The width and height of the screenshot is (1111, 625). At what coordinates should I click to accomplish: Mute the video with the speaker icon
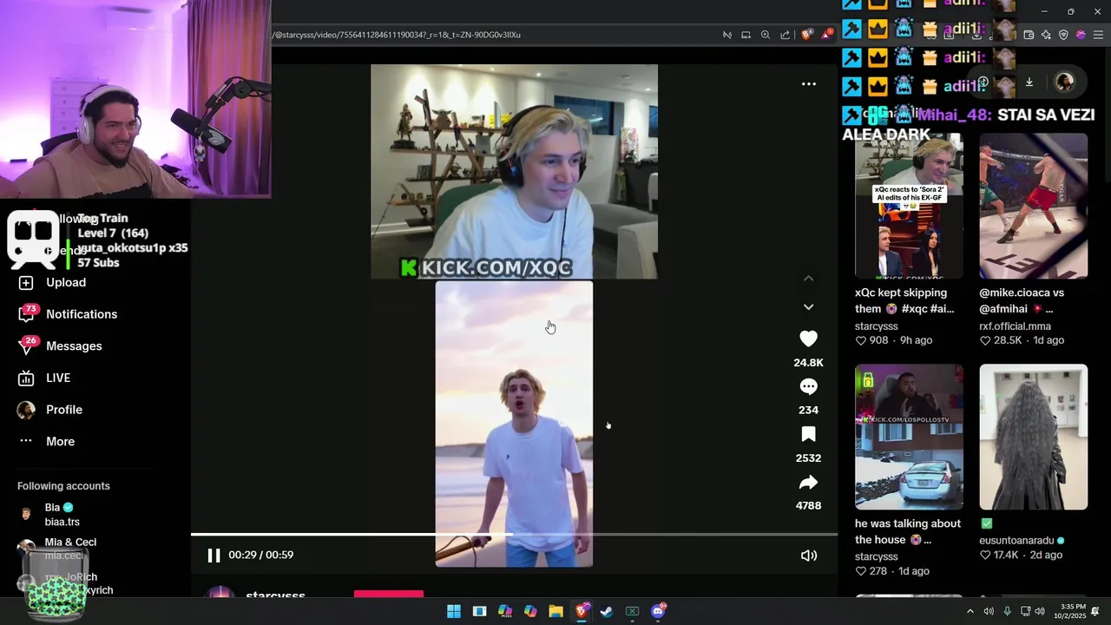pos(808,556)
